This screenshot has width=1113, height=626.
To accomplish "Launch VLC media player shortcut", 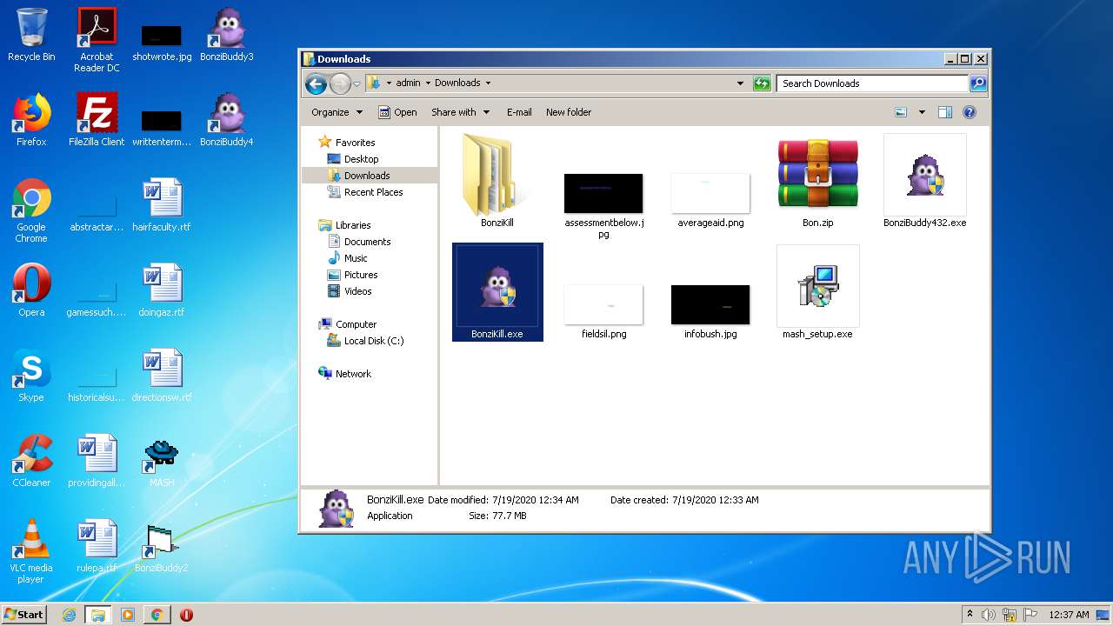I will [31, 551].
